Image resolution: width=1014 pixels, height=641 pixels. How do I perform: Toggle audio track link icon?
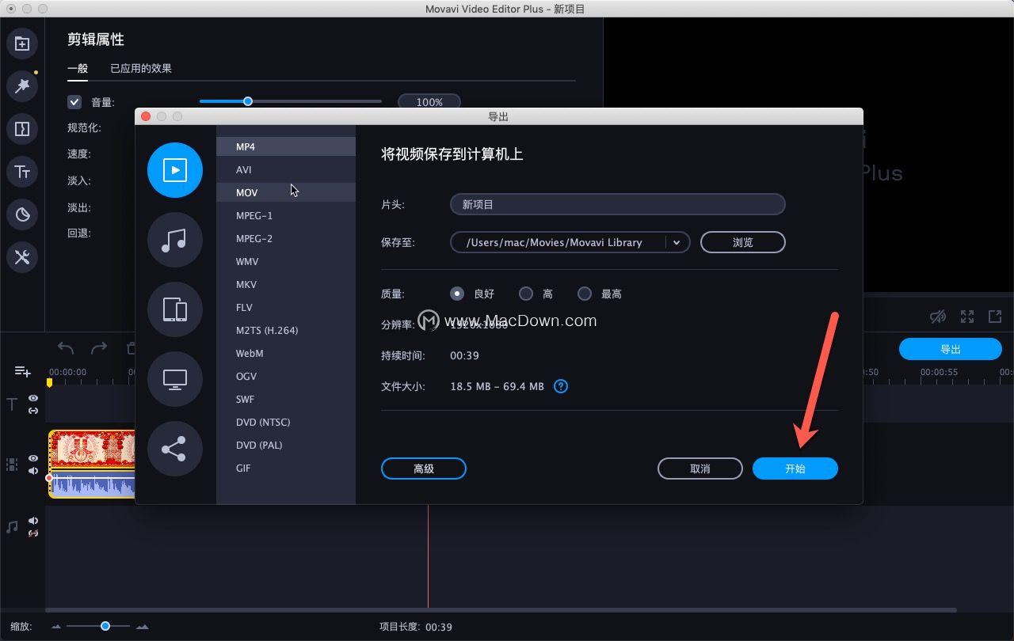click(x=33, y=533)
